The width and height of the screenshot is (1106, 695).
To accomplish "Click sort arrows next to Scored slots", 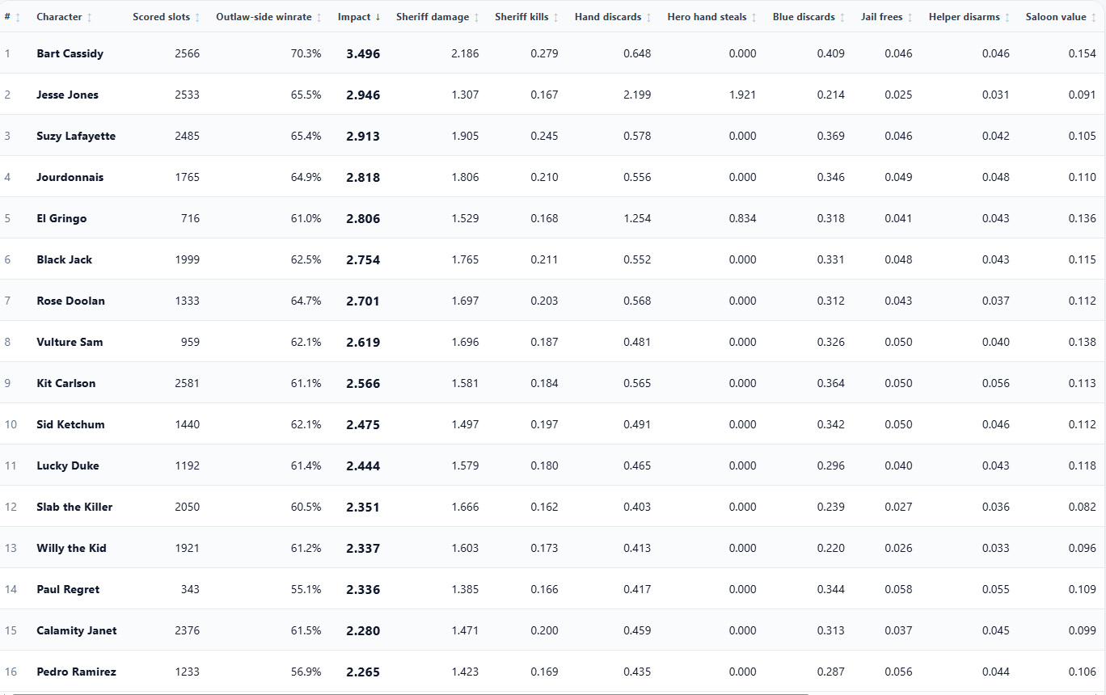I will [x=197, y=17].
